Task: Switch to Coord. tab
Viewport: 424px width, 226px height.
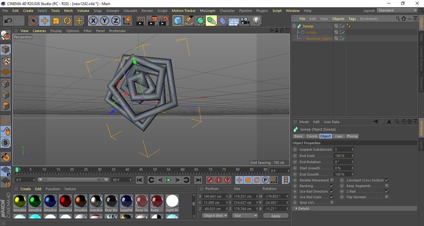Action: tap(312, 136)
